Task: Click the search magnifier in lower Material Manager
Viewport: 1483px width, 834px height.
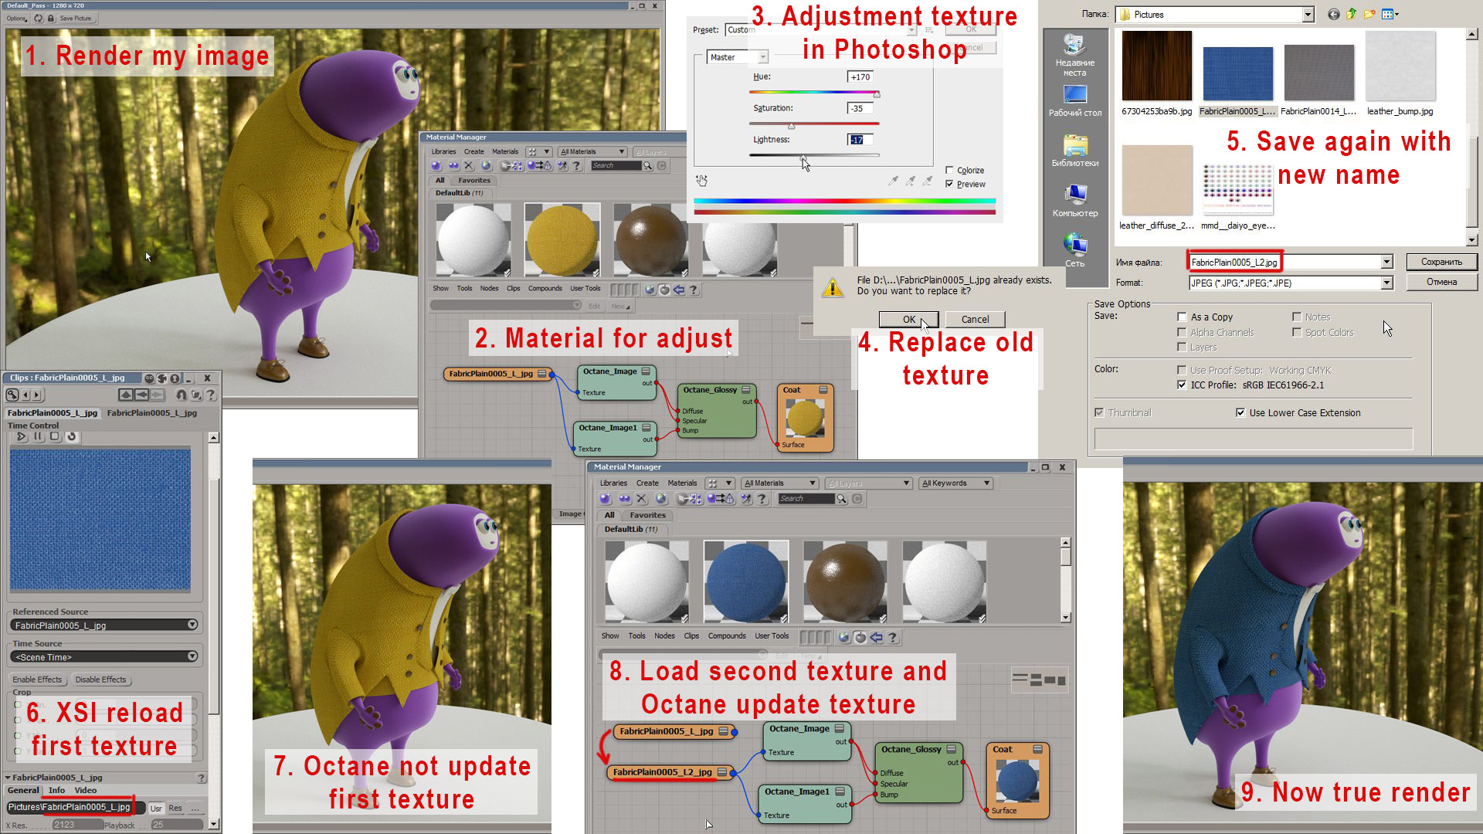Action: (x=842, y=500)
